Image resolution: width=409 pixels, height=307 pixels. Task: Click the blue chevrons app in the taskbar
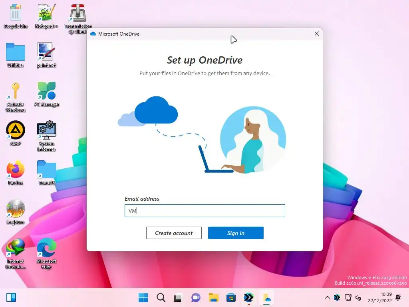pos(248,297)
